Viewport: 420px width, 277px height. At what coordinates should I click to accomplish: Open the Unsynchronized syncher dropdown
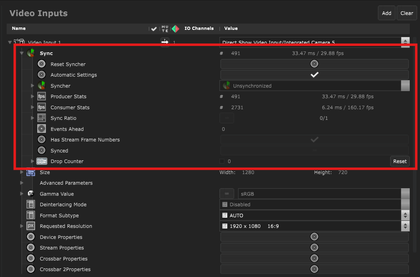click(x=405, y=85)
